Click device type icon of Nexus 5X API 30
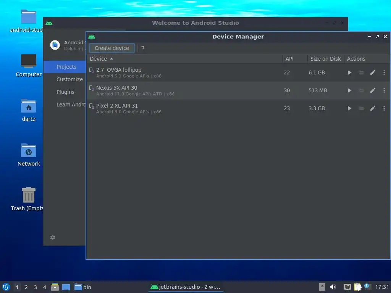This screenshot has width=391, height=293. [92, 88]
